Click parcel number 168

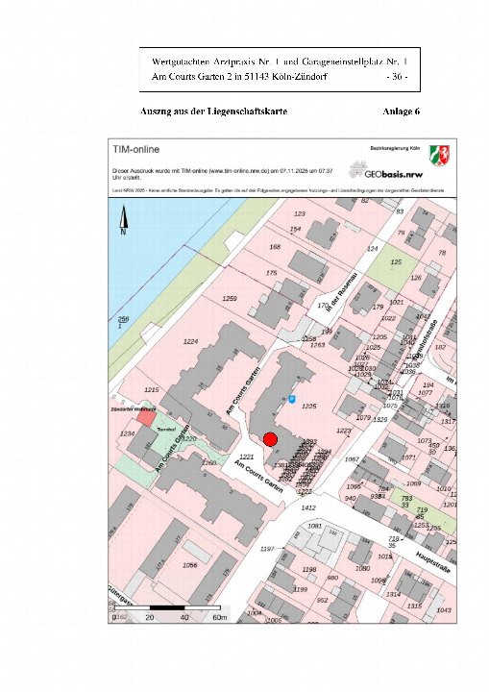[x=275, y=247]
